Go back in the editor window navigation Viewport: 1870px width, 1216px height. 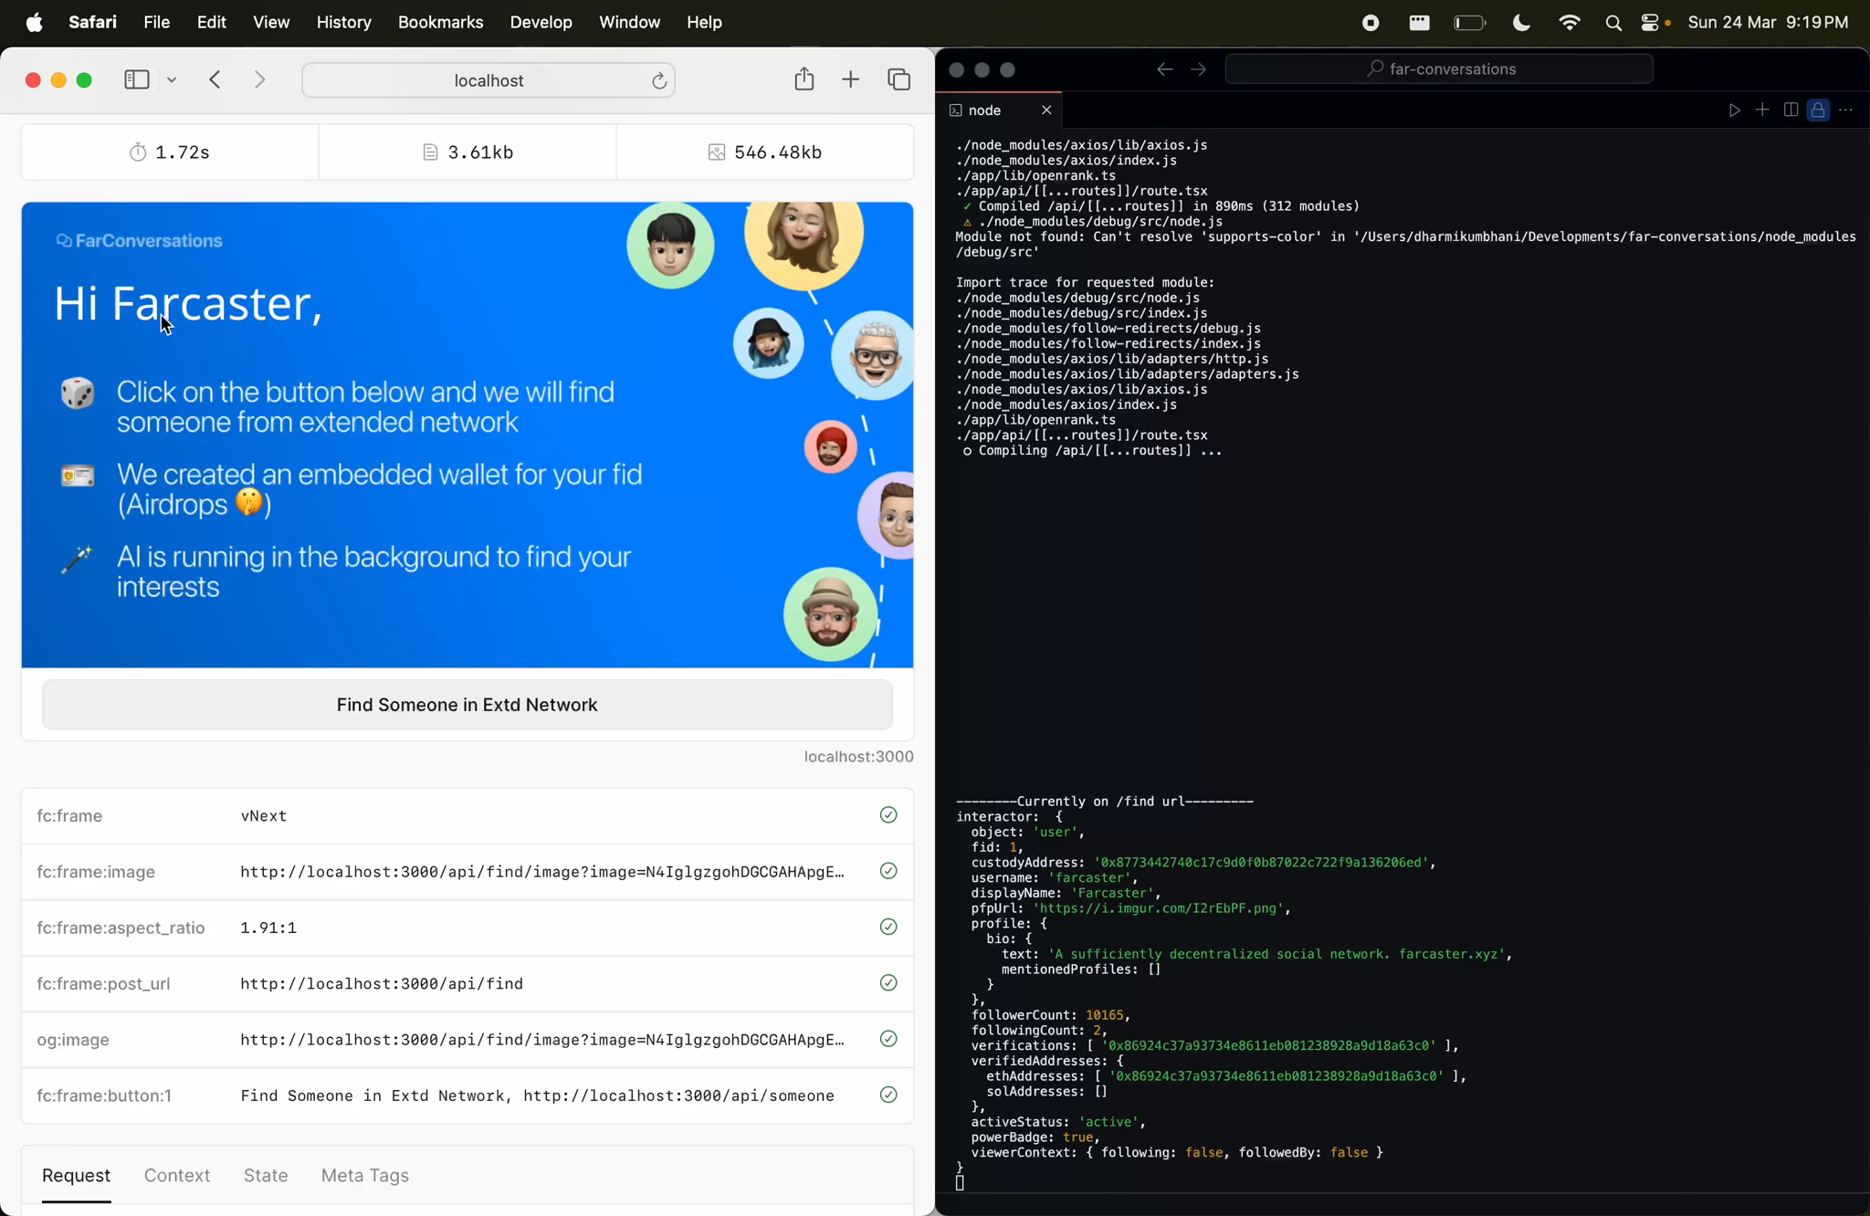(1164, 69)
